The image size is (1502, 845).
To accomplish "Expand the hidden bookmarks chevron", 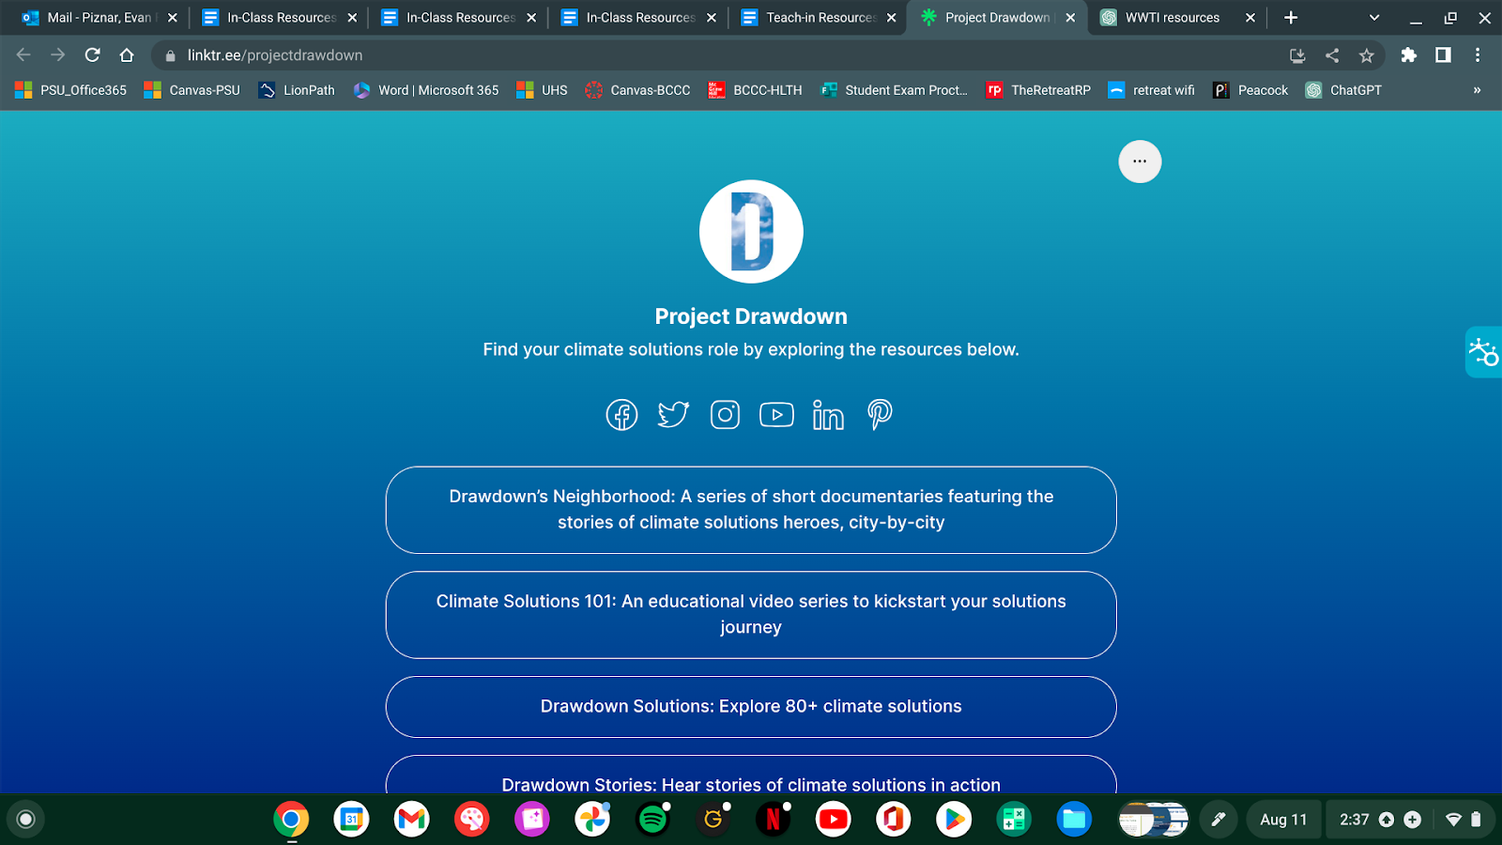I will point(1477,90).
